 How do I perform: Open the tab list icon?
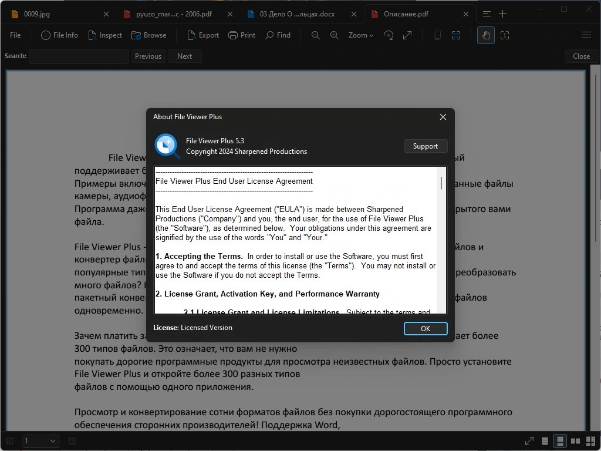point(487,14)
